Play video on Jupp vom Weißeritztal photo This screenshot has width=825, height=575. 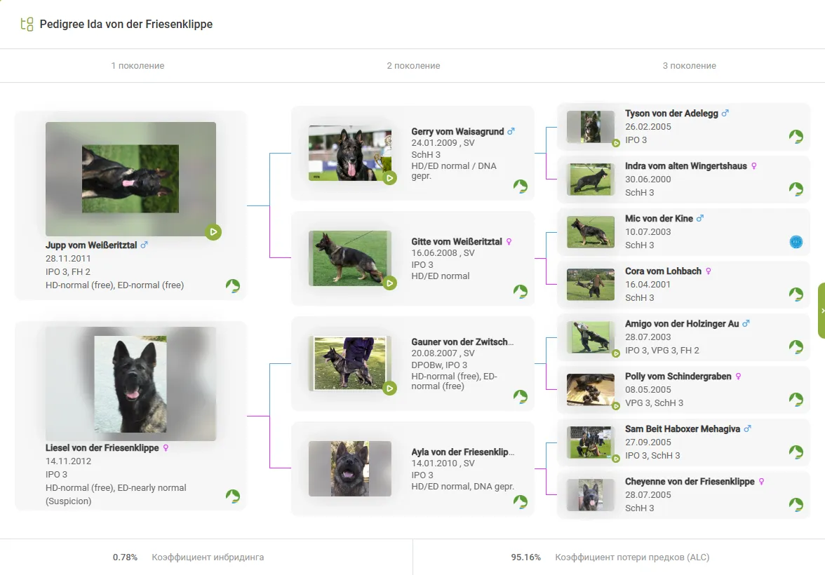[213, 231]
